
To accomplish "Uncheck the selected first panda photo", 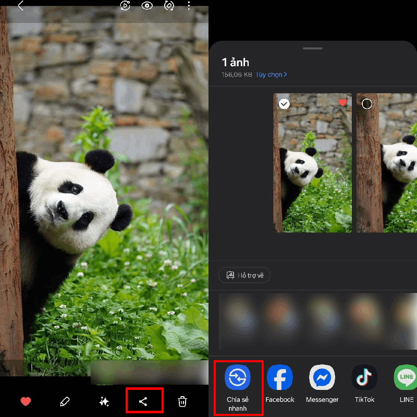I will pos(284,104).
